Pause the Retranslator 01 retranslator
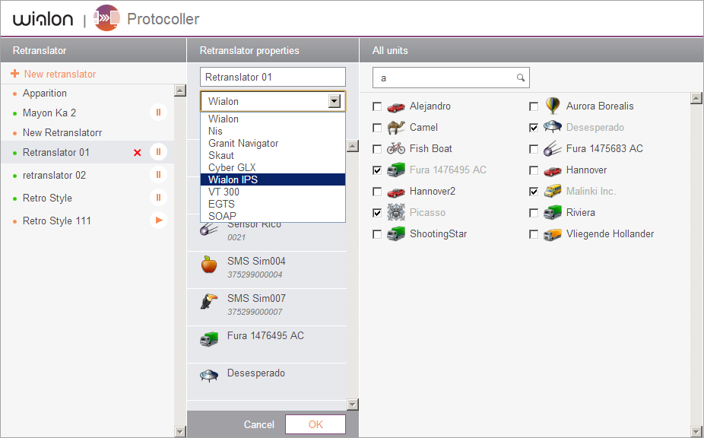The height and width of the screenshot is (438, 704). point(158,152)
